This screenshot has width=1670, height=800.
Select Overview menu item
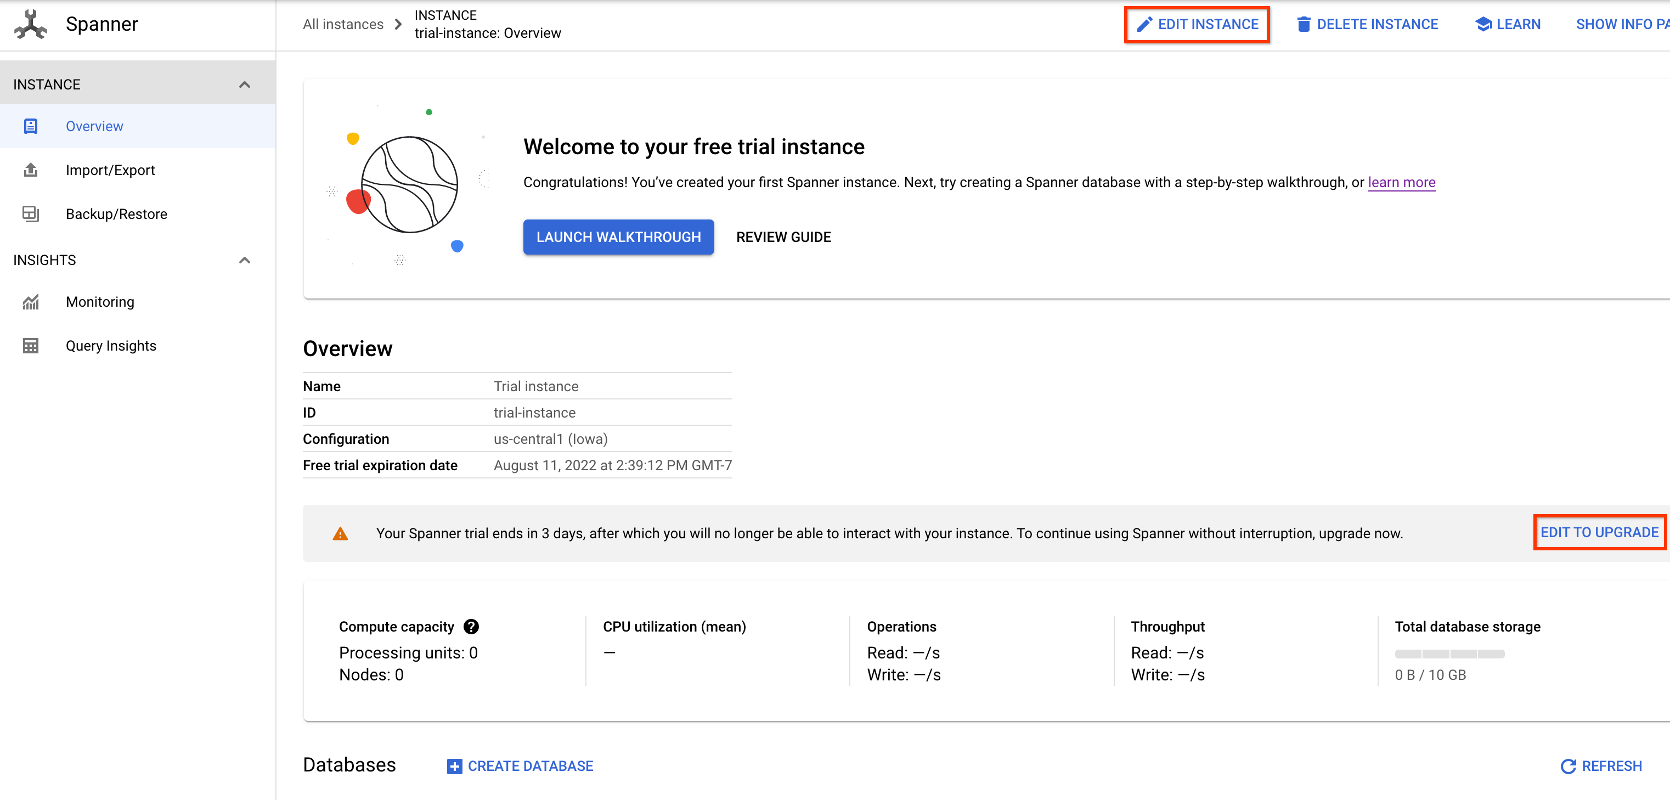pos(94,126)
